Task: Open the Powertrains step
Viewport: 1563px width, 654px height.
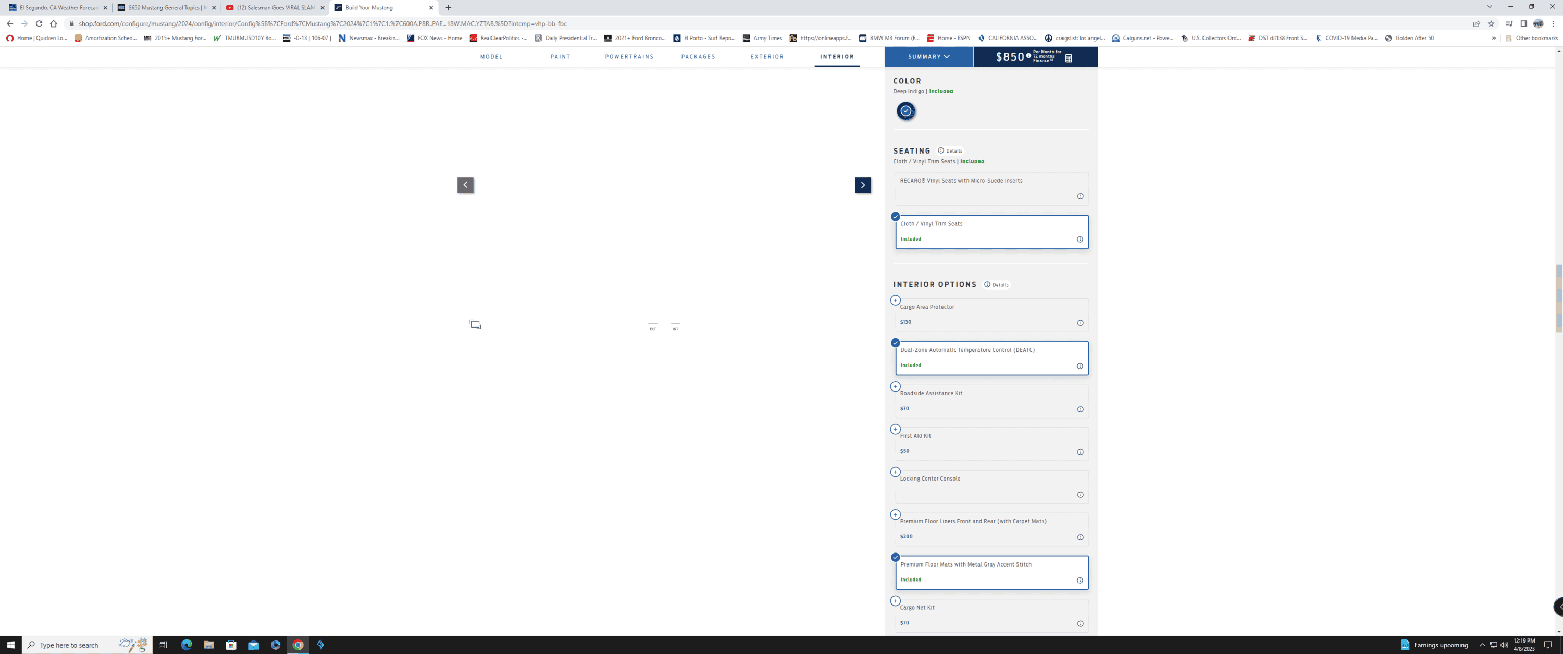Action: (629, 56)
